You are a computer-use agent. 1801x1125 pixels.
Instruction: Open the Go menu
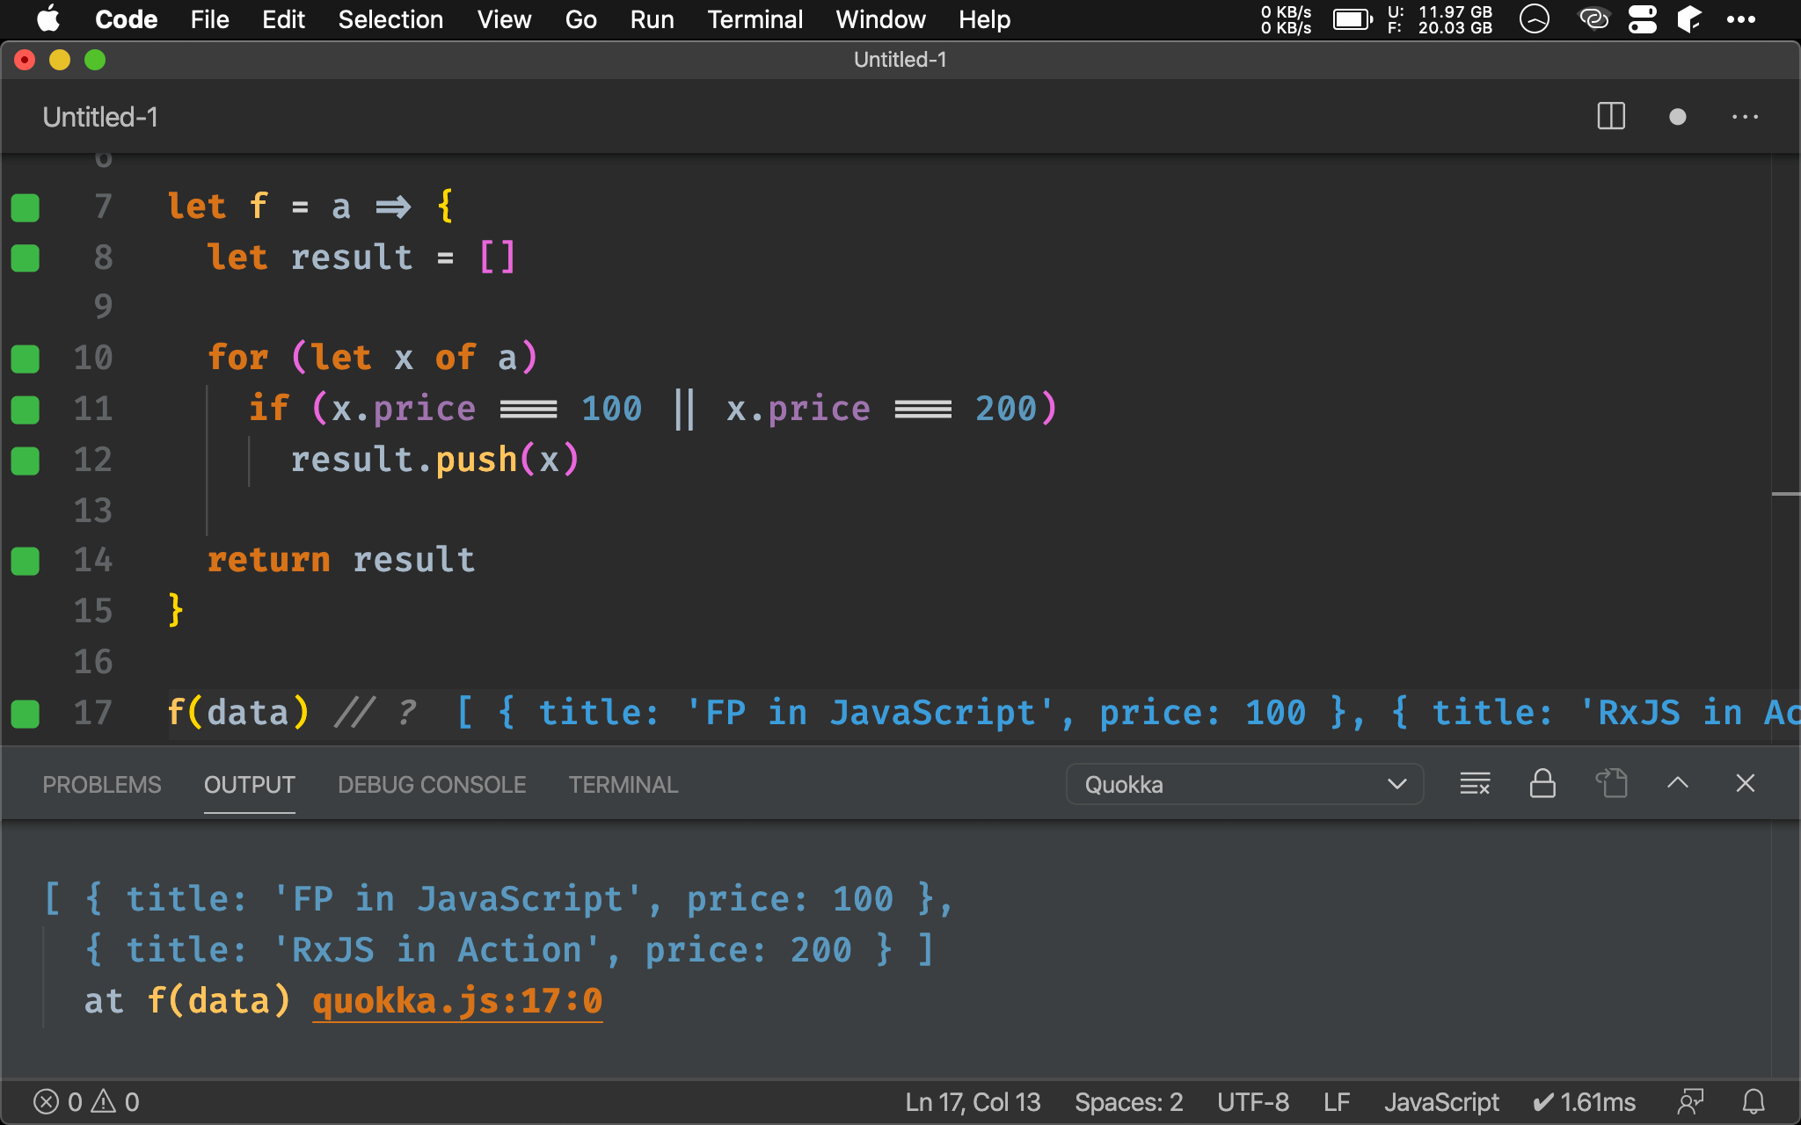(x=580, y=19)
